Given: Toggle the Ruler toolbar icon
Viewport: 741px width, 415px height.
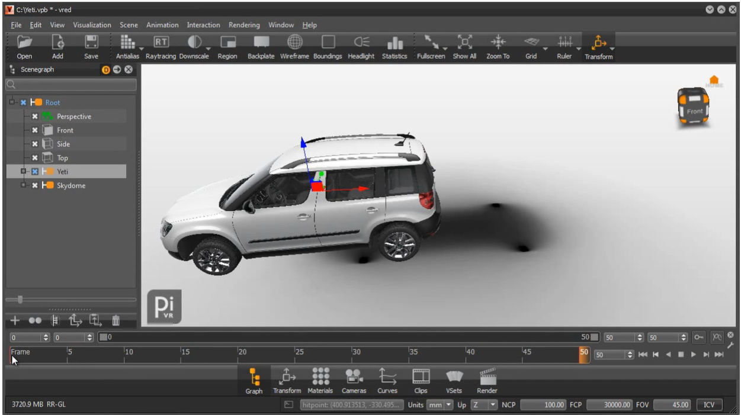Looking at the screenshot, I should click(564, 43).
